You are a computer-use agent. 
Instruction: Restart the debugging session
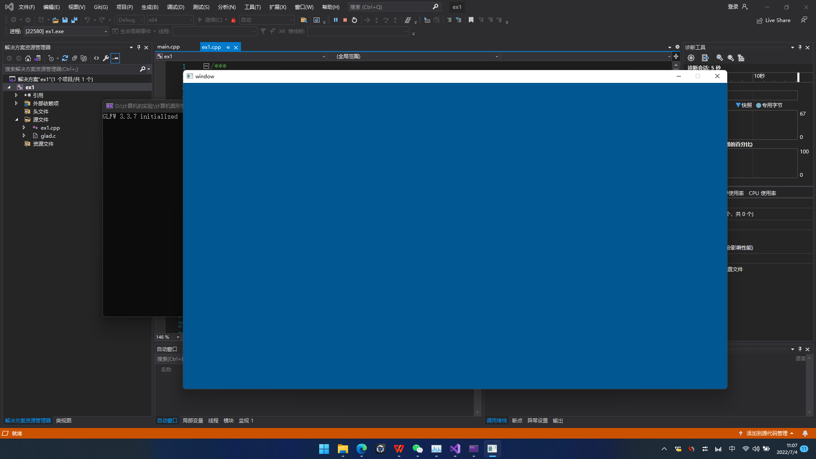(x=354, y=20)
